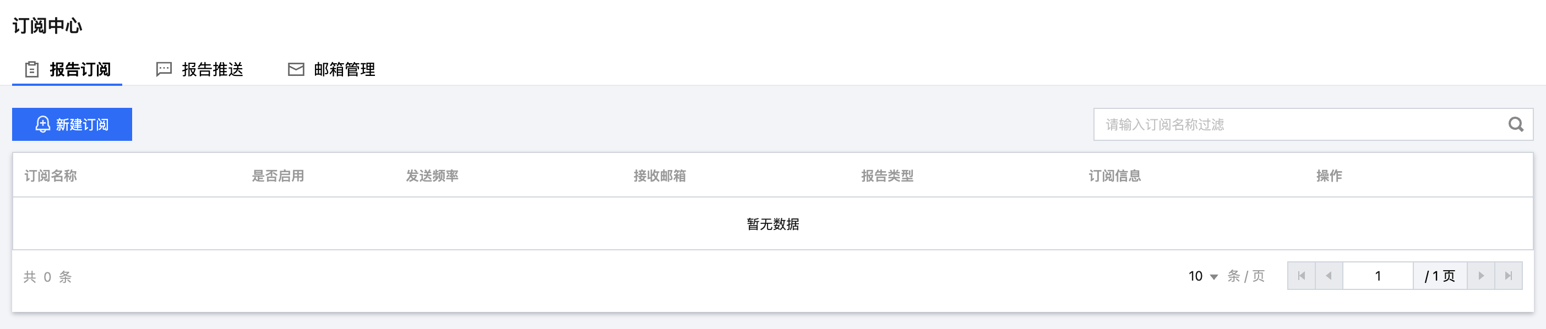Click the 订阅名称 column header

51,176
